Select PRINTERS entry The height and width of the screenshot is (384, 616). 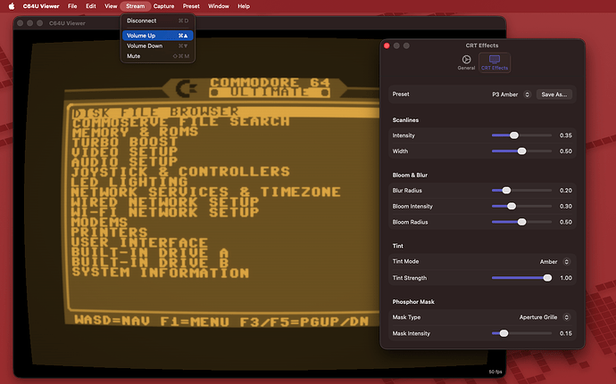point(110,233)
